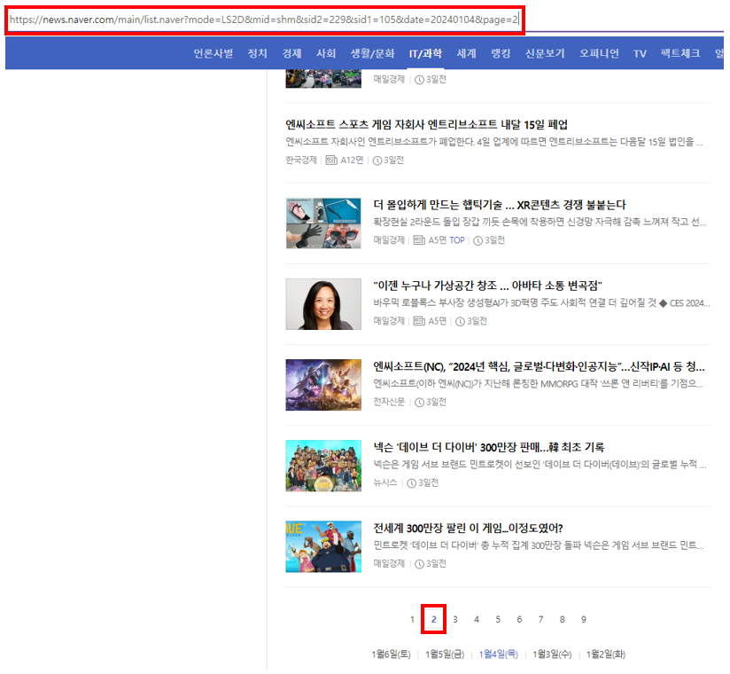Click summary text starting 넥슨은 게임 서브 브랜드
Image resolution: width=730 pixels, height=674 pixels.
click(x=540, y=464)
